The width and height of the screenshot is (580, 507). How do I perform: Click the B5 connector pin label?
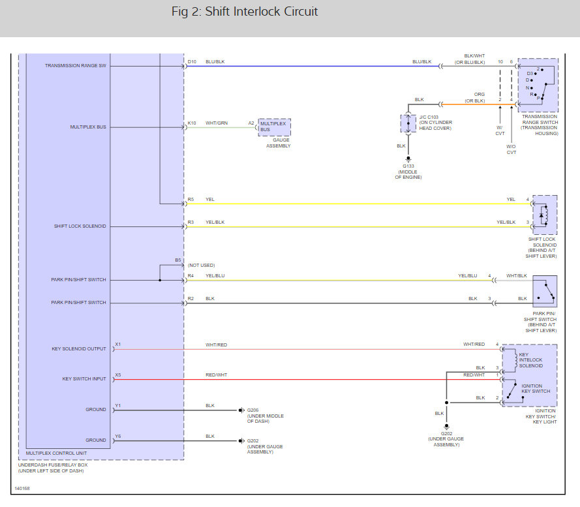coord(178,260)
